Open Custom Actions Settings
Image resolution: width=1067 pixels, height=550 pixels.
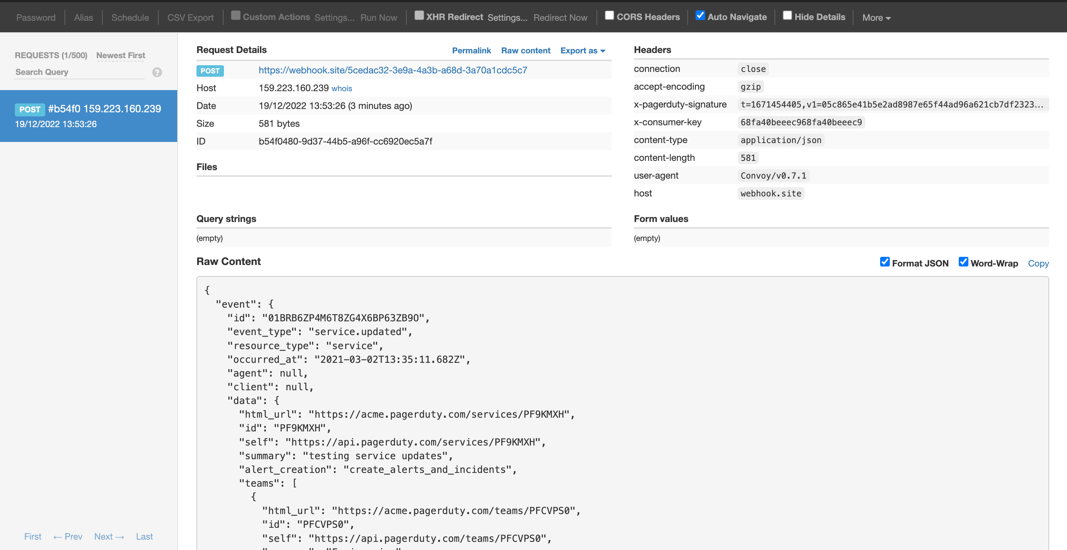point(334,17)
